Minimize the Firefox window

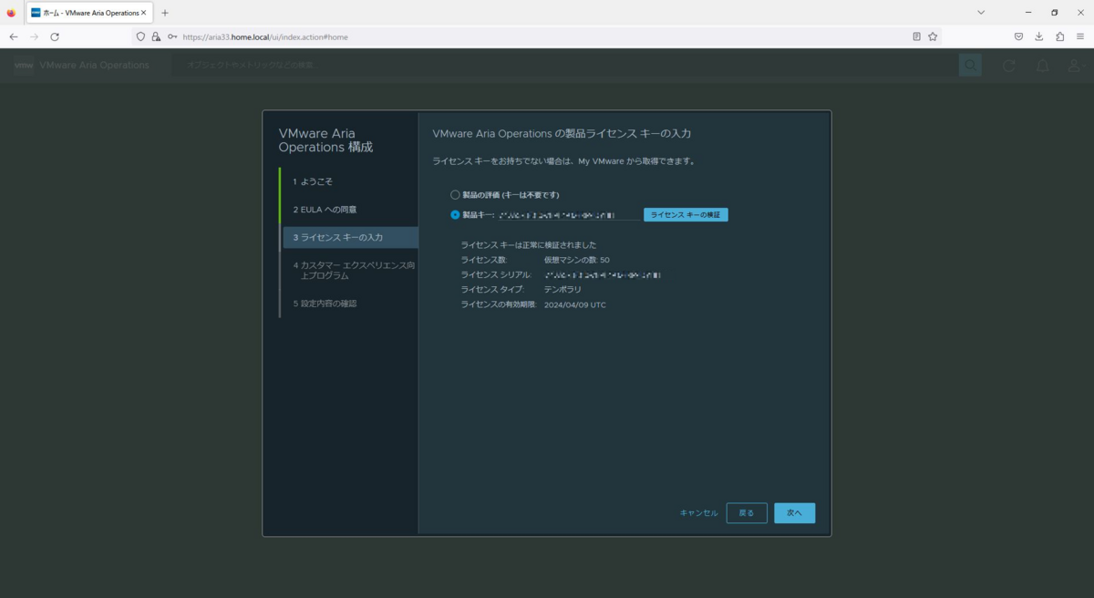click(x=1028, y=13)
